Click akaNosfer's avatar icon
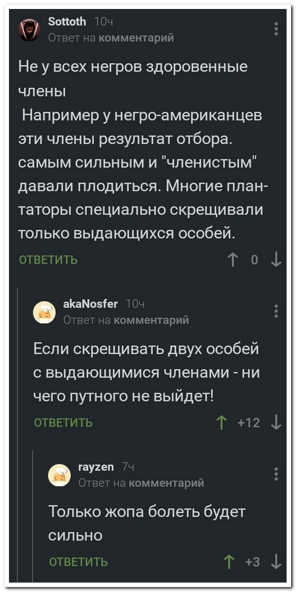296x592 pixels. tap(45, 312)
